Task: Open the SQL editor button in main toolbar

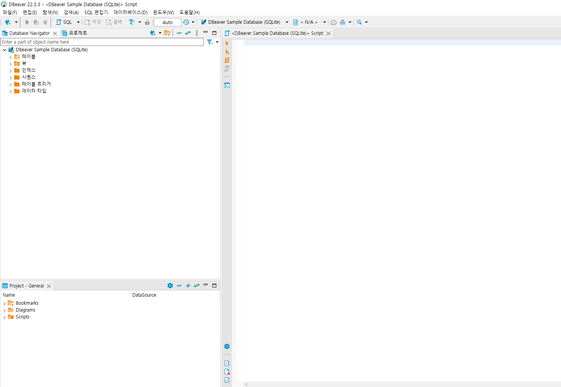Action: [x=64, y=22]
